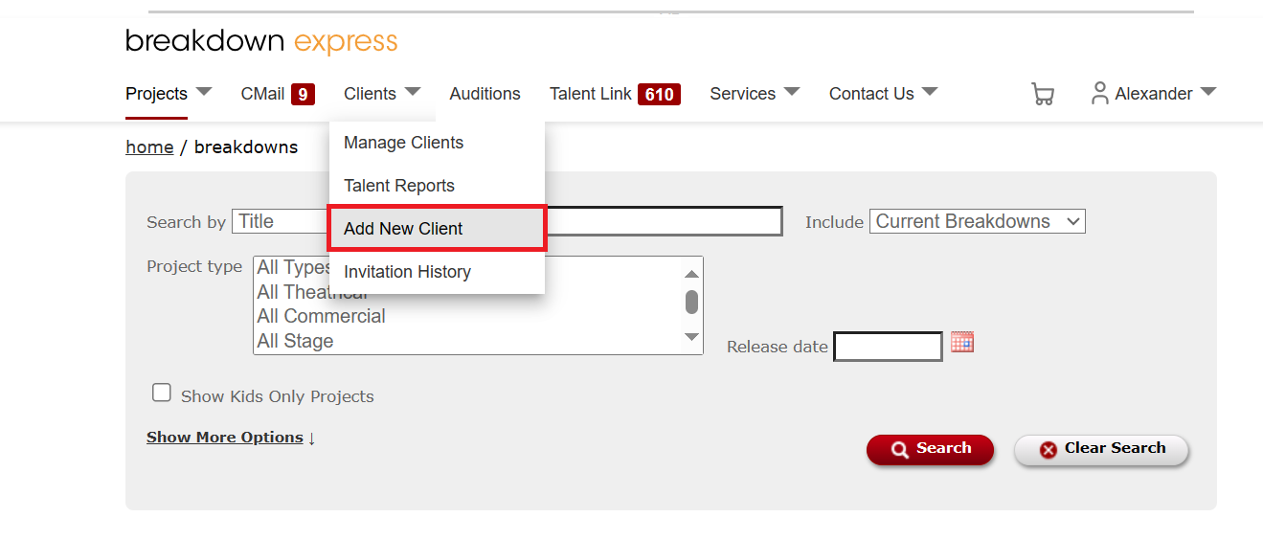Viewport: 1263px width, 540px height.
Task: Open the CMail nav item
Action: (x=263, y=94)
